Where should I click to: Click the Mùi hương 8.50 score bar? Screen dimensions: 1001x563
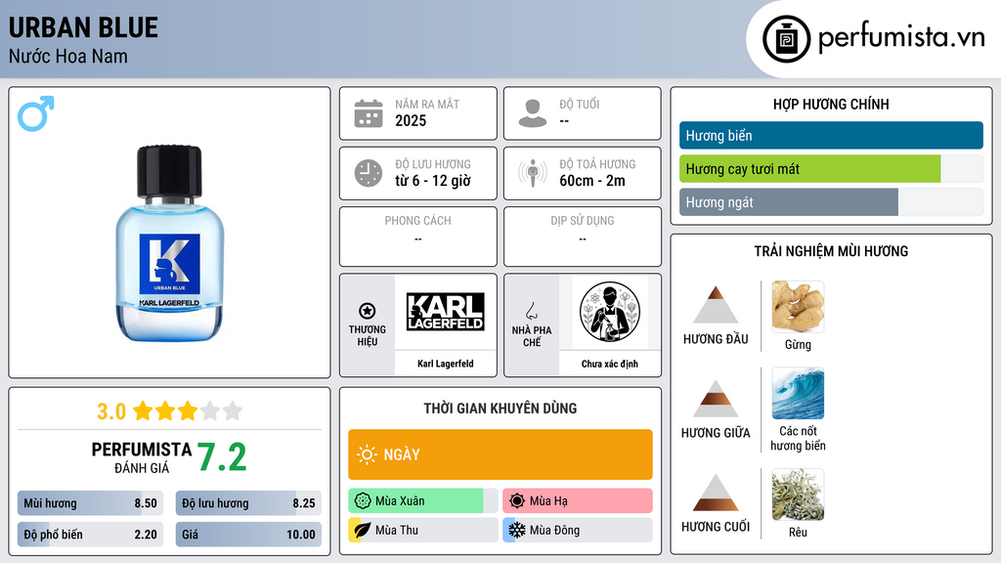[x=90, y=503]
